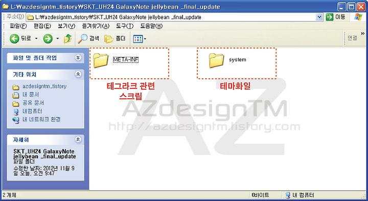Open the 파일(F) menu
The width and height of the screenshot is (368, 201).
[x=18, y=26]
